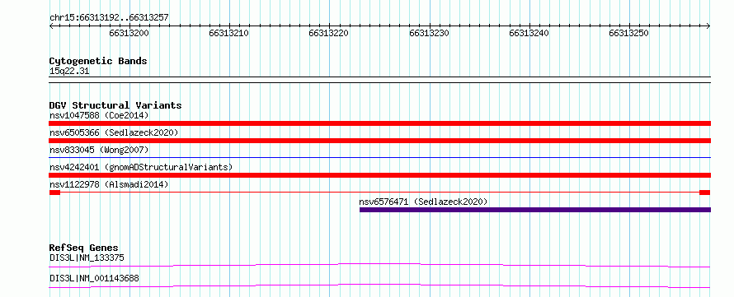Click the 15q22.31 band label
The width and height of the screenshot is (734, 297).
point(69,72)
